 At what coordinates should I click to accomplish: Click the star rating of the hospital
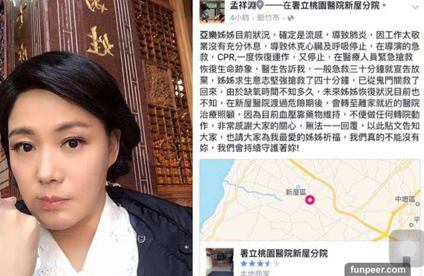pos(260,263)
